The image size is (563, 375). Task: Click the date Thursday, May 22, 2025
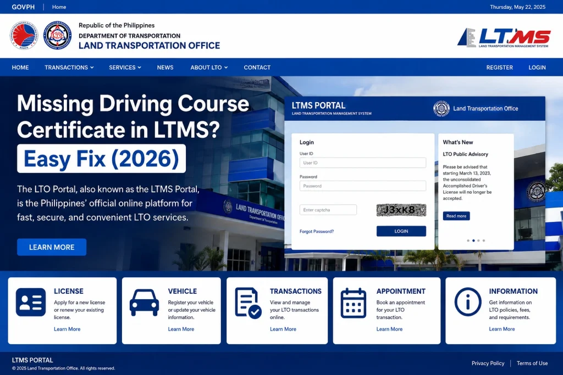517,7
